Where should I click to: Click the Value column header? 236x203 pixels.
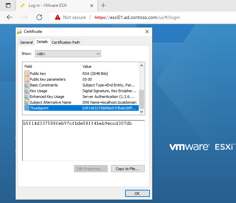110,66
